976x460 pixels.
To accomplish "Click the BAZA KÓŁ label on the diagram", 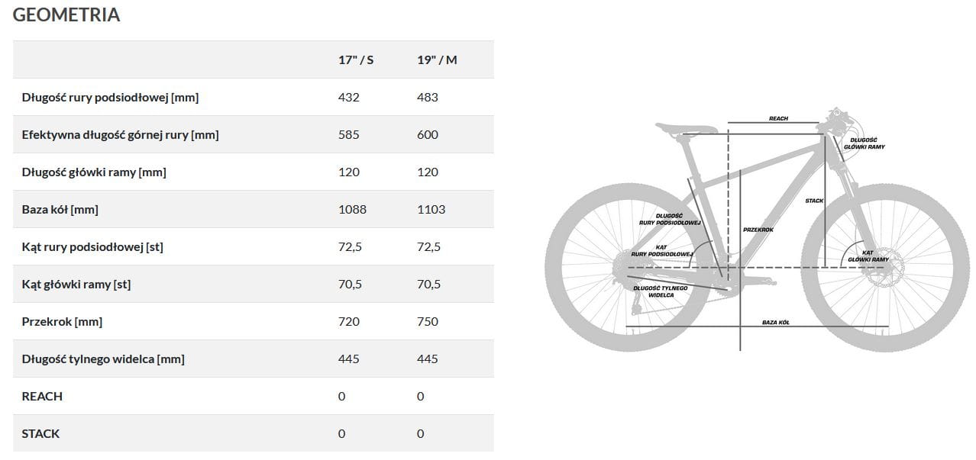I will tap(775, 323).
